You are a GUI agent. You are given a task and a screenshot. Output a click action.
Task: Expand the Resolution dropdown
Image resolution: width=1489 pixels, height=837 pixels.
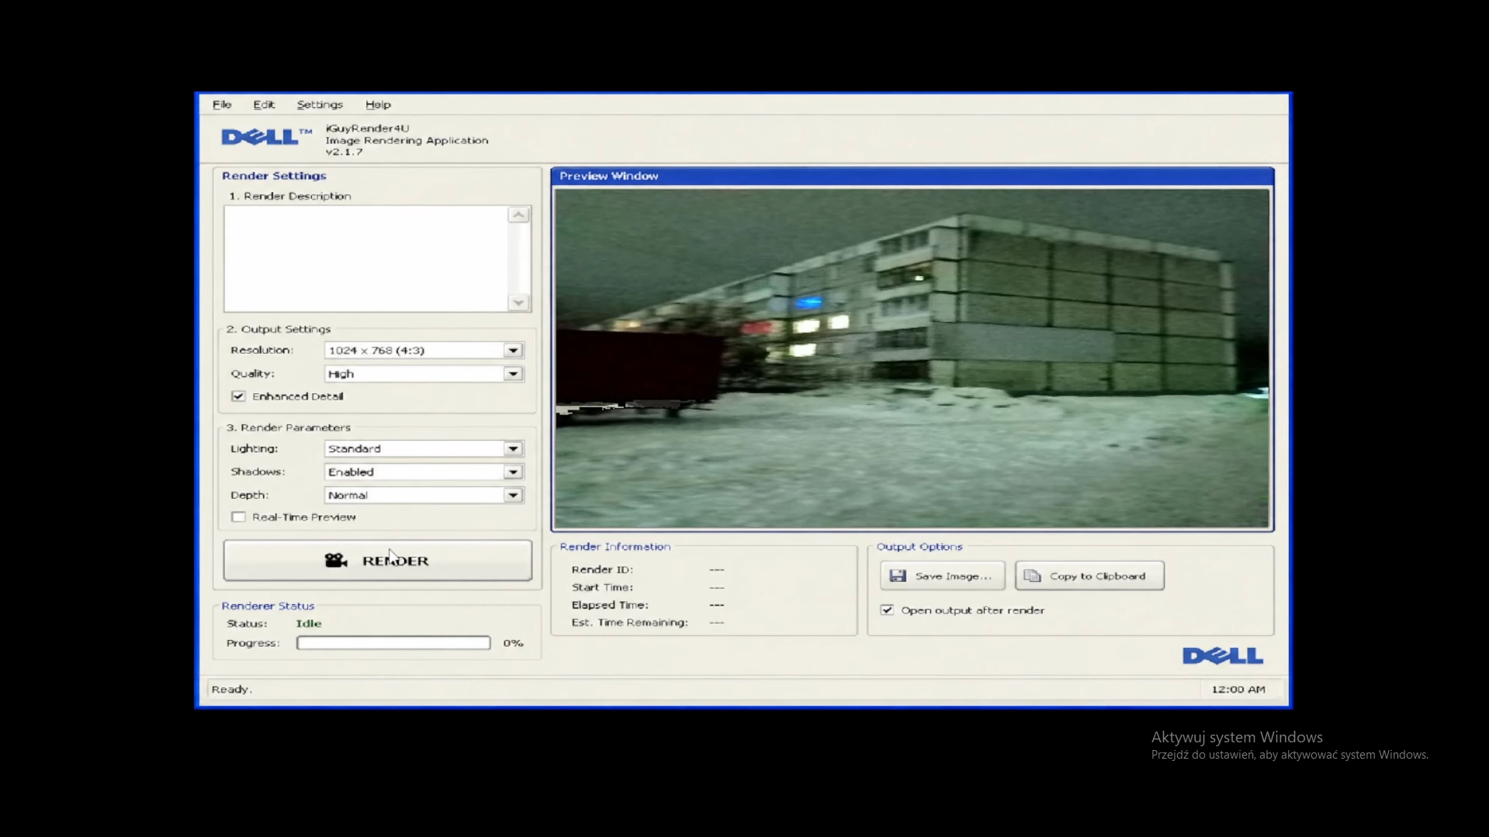coord(513,351)
